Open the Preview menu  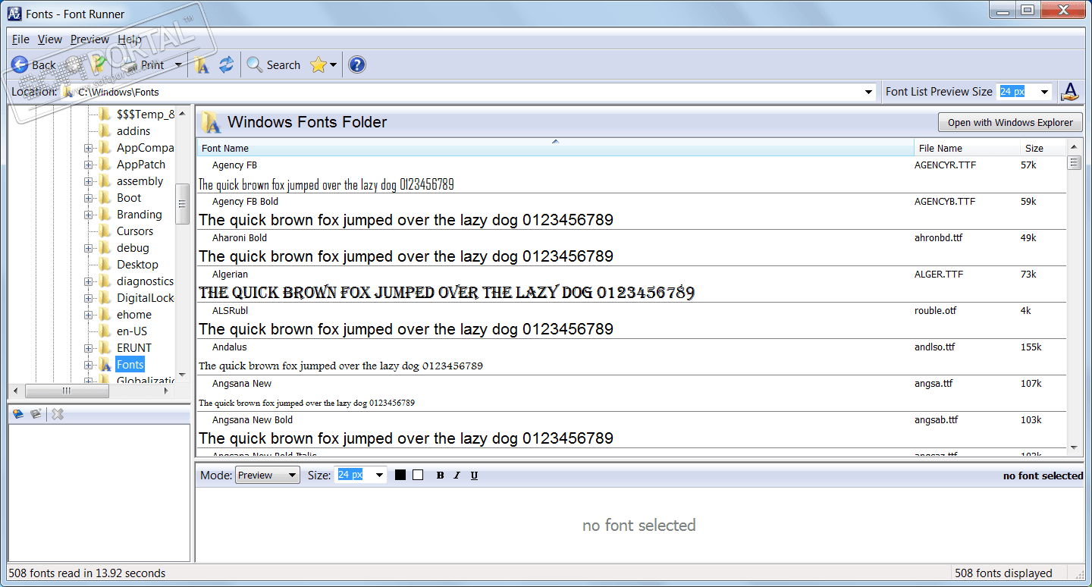[x=90, y=39]
